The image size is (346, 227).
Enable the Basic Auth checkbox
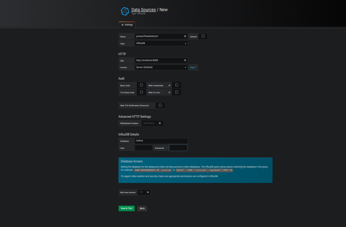pyautogui.click(x=141, y=85)
